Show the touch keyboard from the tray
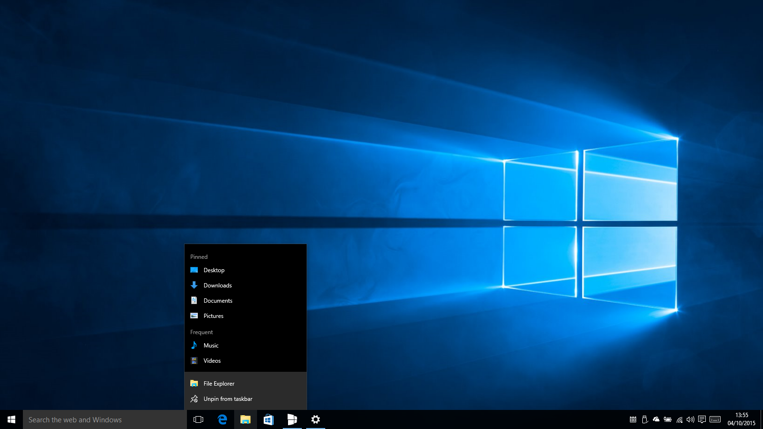763x429 pixels. tap(715, 419)
